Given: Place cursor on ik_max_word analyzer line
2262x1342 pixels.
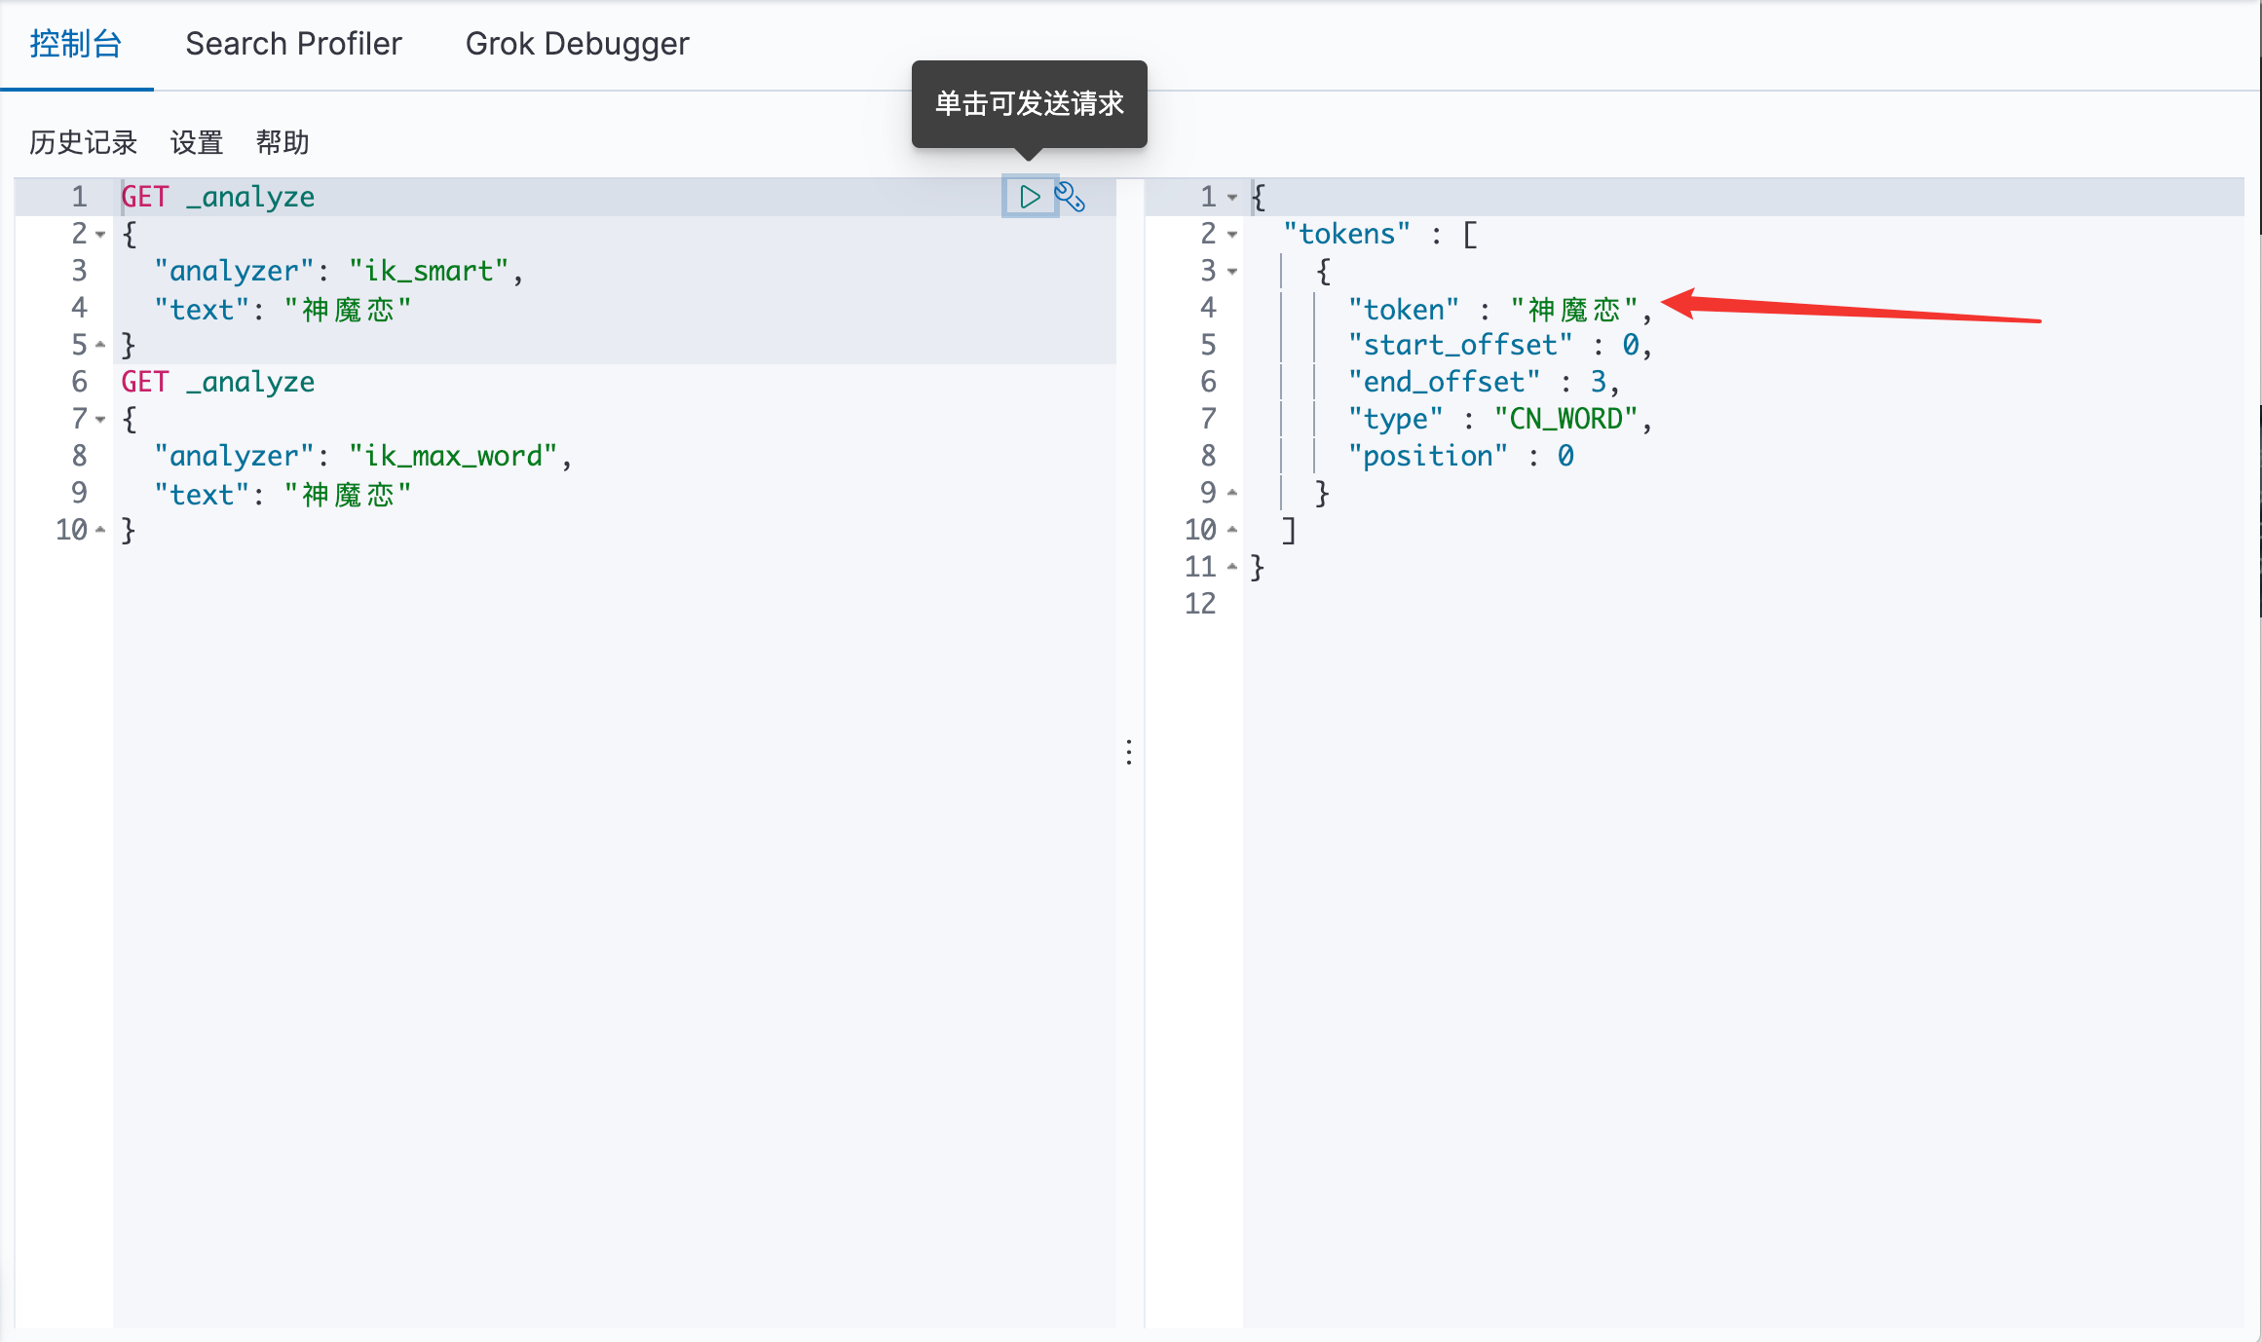Looking at the screenshot, I should [x=453, y=456].
